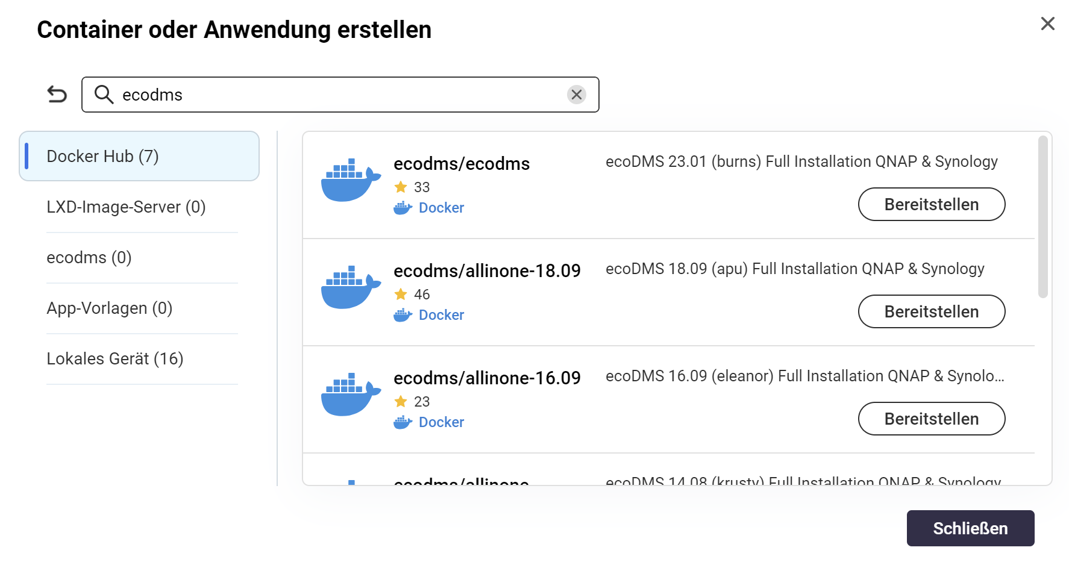Click the back arrow icon
Viewport: 1069px width, 565px height.
tap(57, 95)
